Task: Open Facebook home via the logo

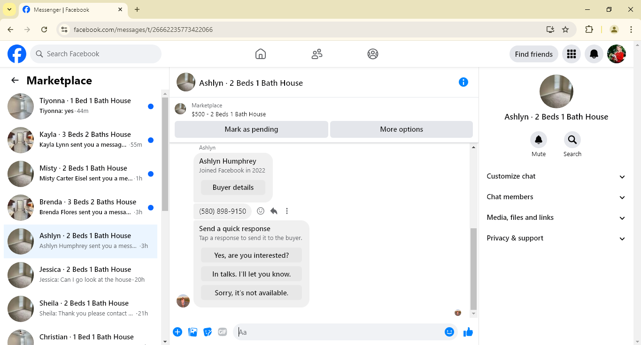Action: coord(17,54)
